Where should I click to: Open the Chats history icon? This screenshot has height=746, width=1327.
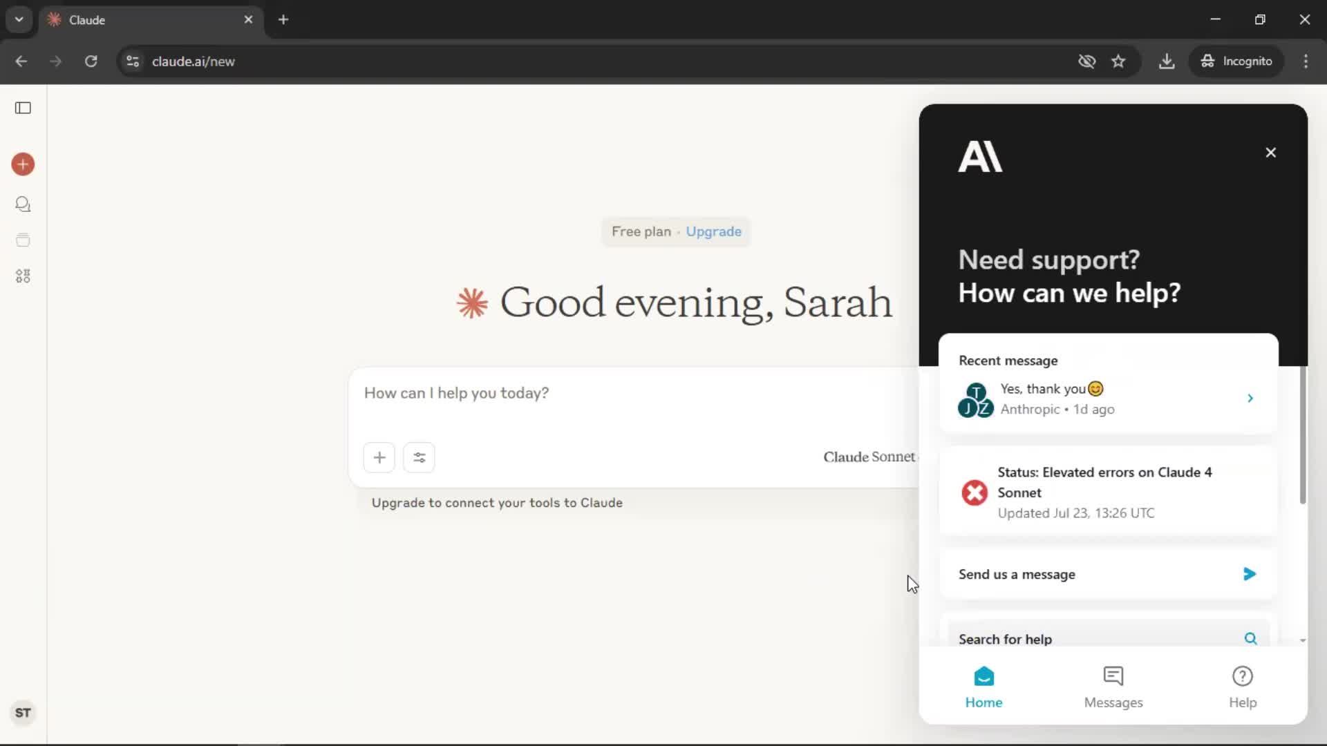point(23,204)
